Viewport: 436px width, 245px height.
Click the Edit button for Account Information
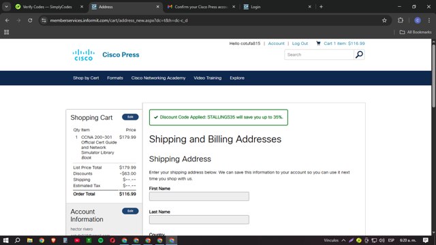pos(130,211)
